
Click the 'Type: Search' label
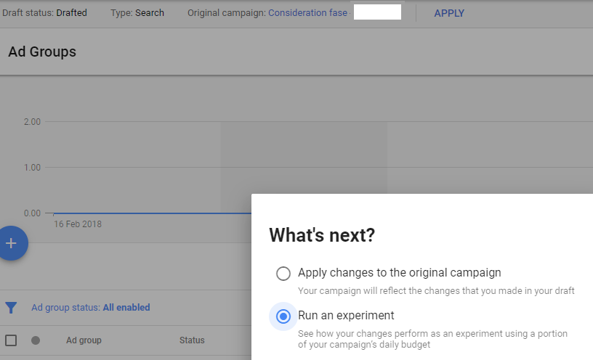coord(137,13)
